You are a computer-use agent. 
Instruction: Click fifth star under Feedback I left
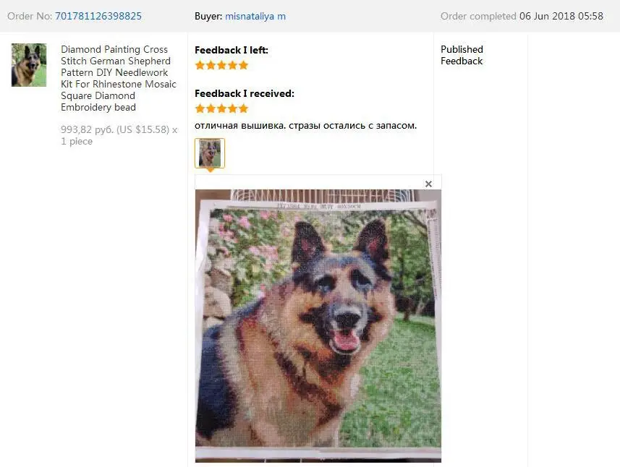point(243,65)
